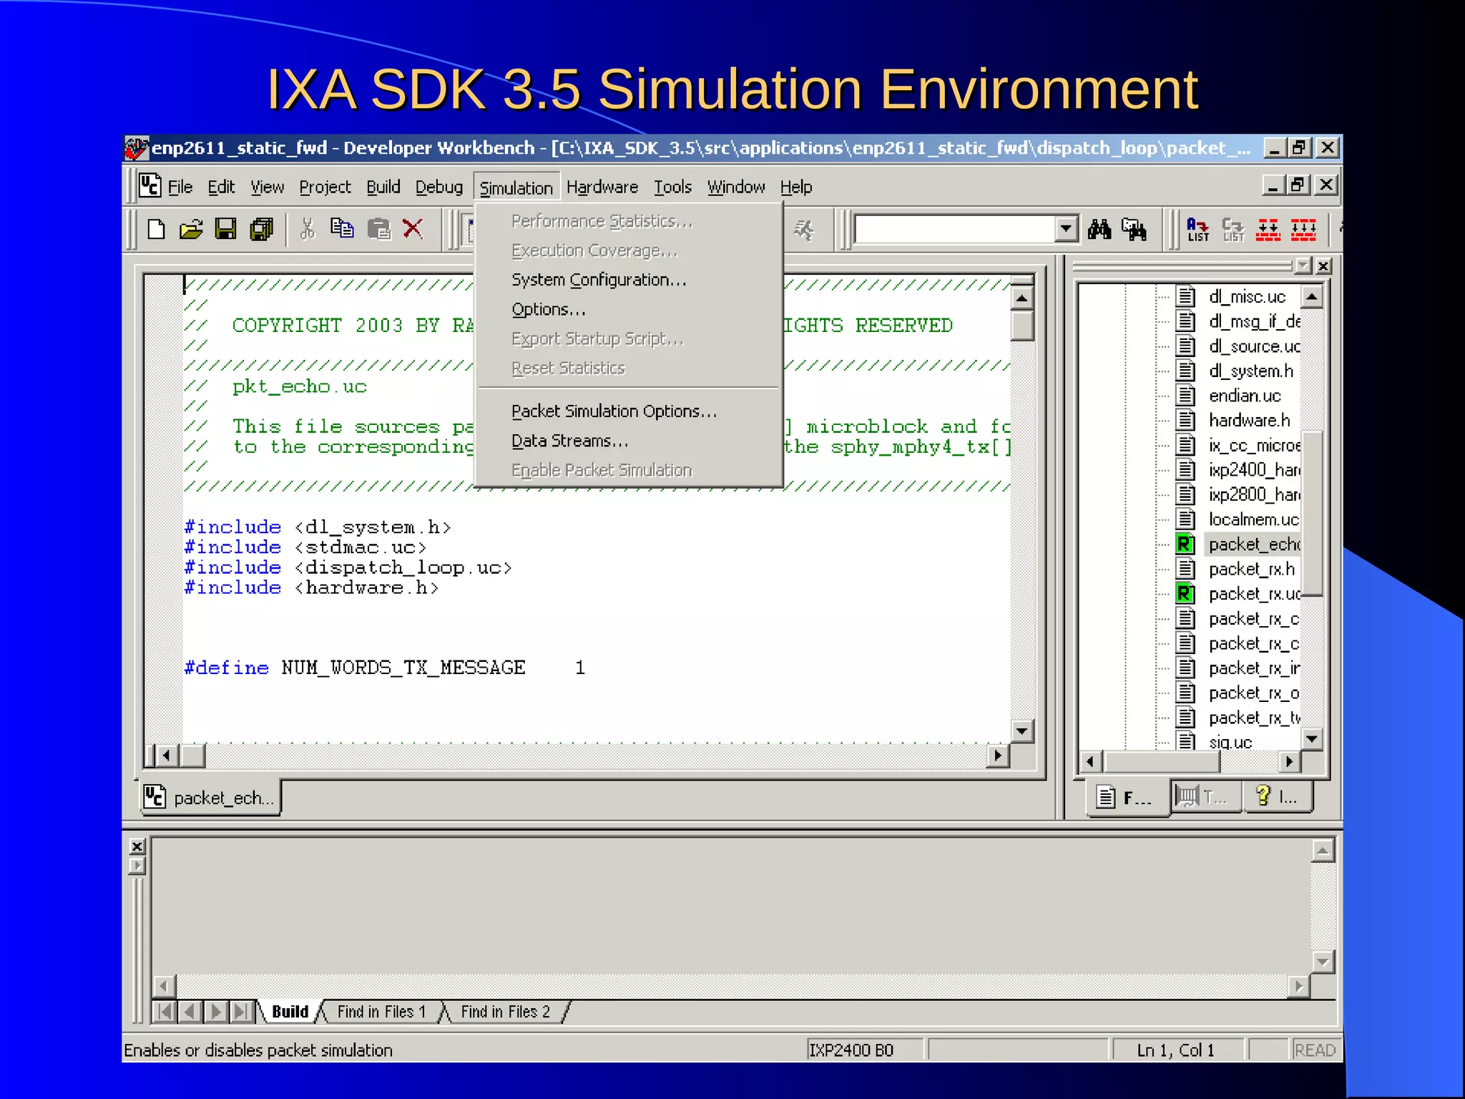Select the Build output tab
1465x1099 pixels.
pyautogui.click(x=290, y=1012)
